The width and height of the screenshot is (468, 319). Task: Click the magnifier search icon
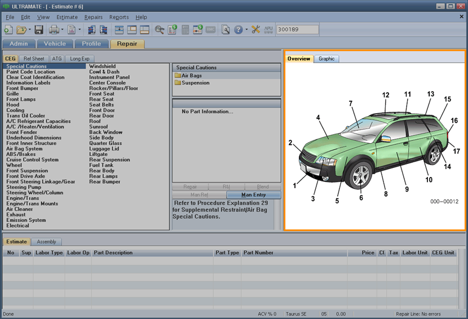point(160,29)
